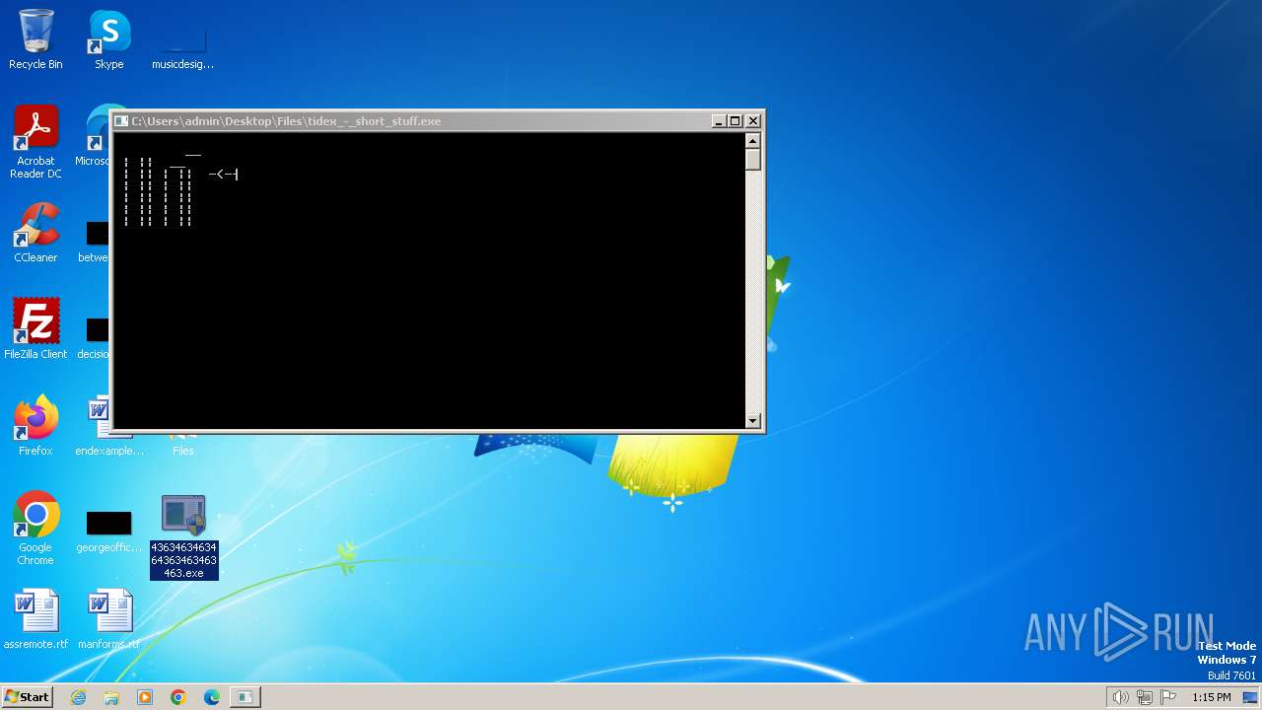Open the network tray icon

coord(1145,697)
